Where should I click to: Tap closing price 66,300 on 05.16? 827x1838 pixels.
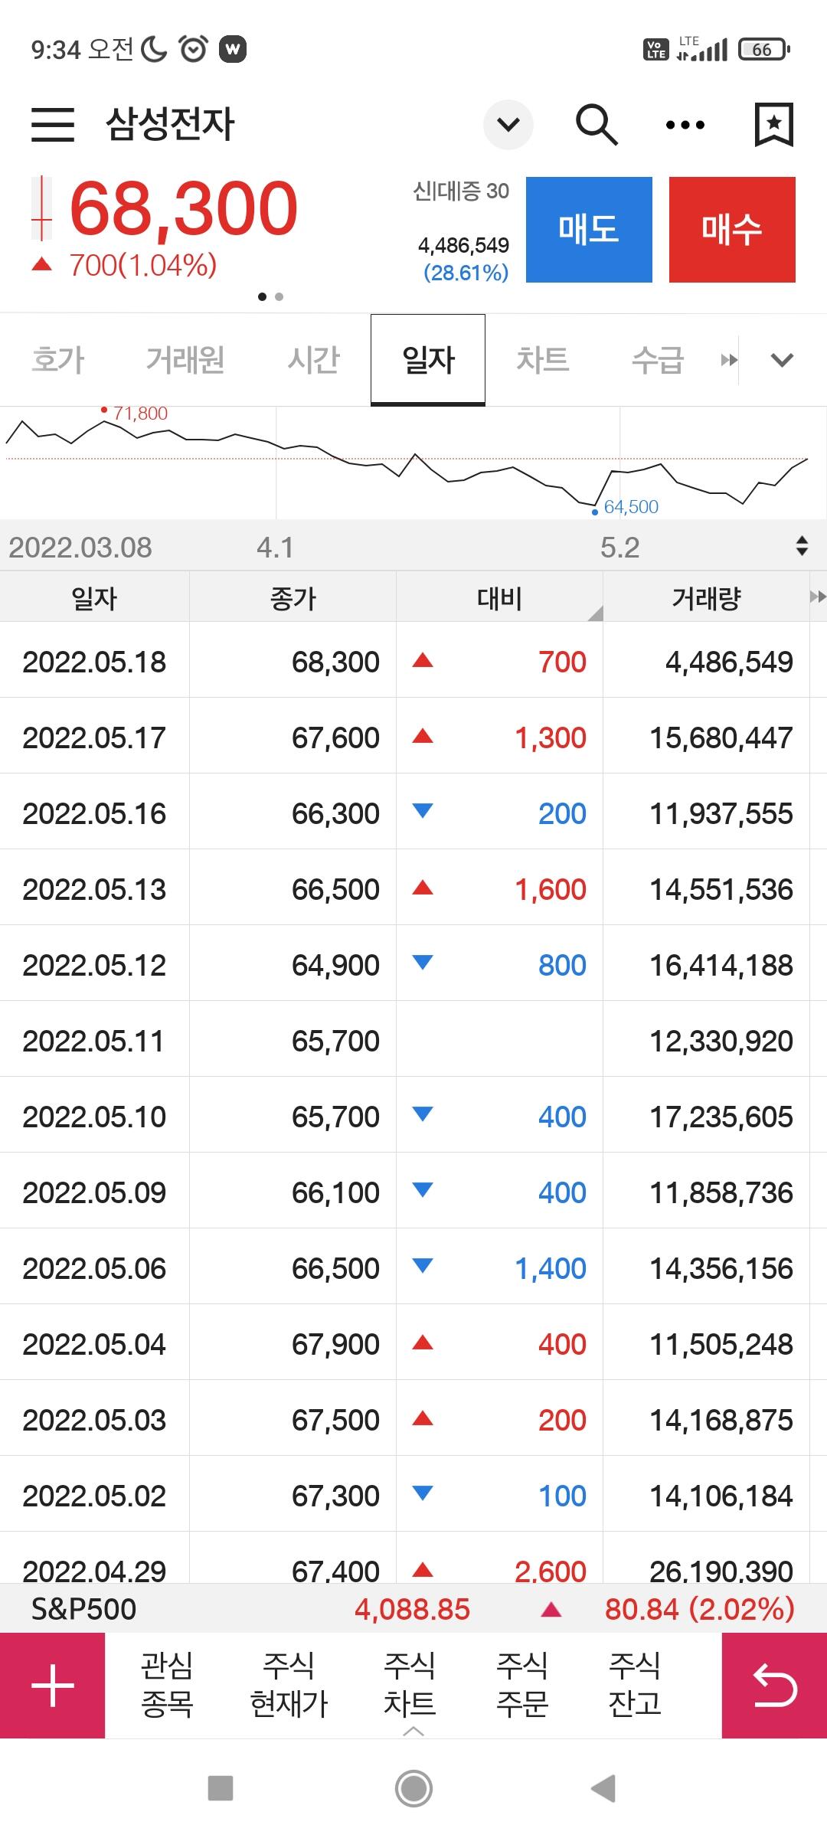335,813
